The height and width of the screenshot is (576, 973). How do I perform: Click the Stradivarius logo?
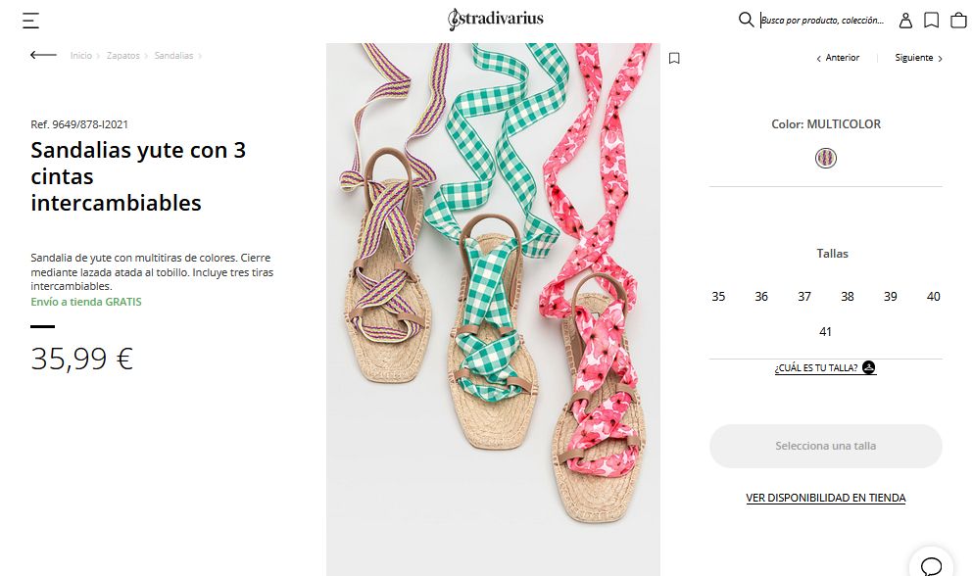click(495, 20)
